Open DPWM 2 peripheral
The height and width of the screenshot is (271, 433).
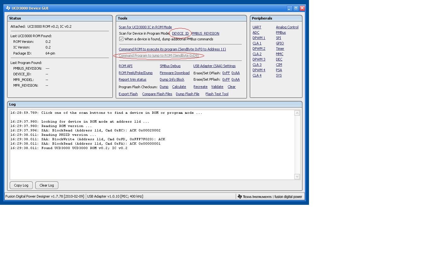point(259,49)
